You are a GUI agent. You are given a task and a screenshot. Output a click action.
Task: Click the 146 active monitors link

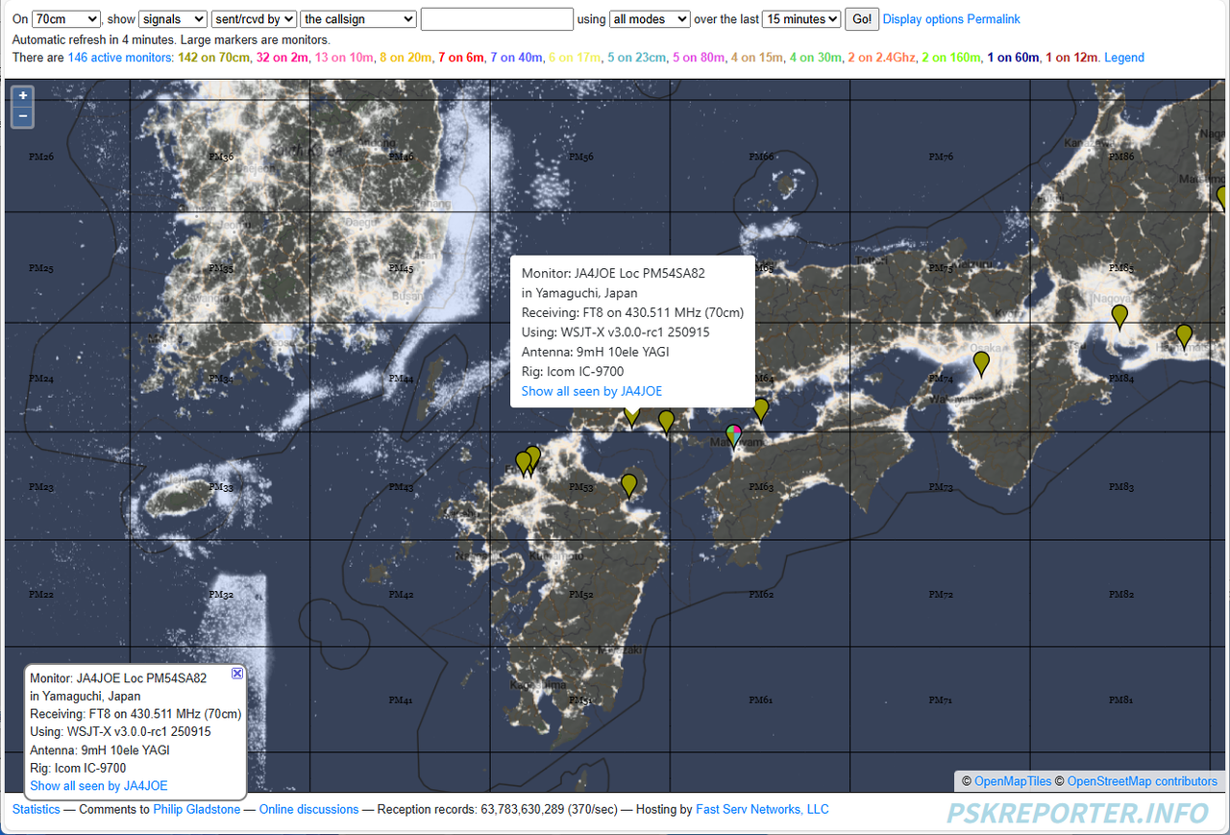(x=120, y=58)
